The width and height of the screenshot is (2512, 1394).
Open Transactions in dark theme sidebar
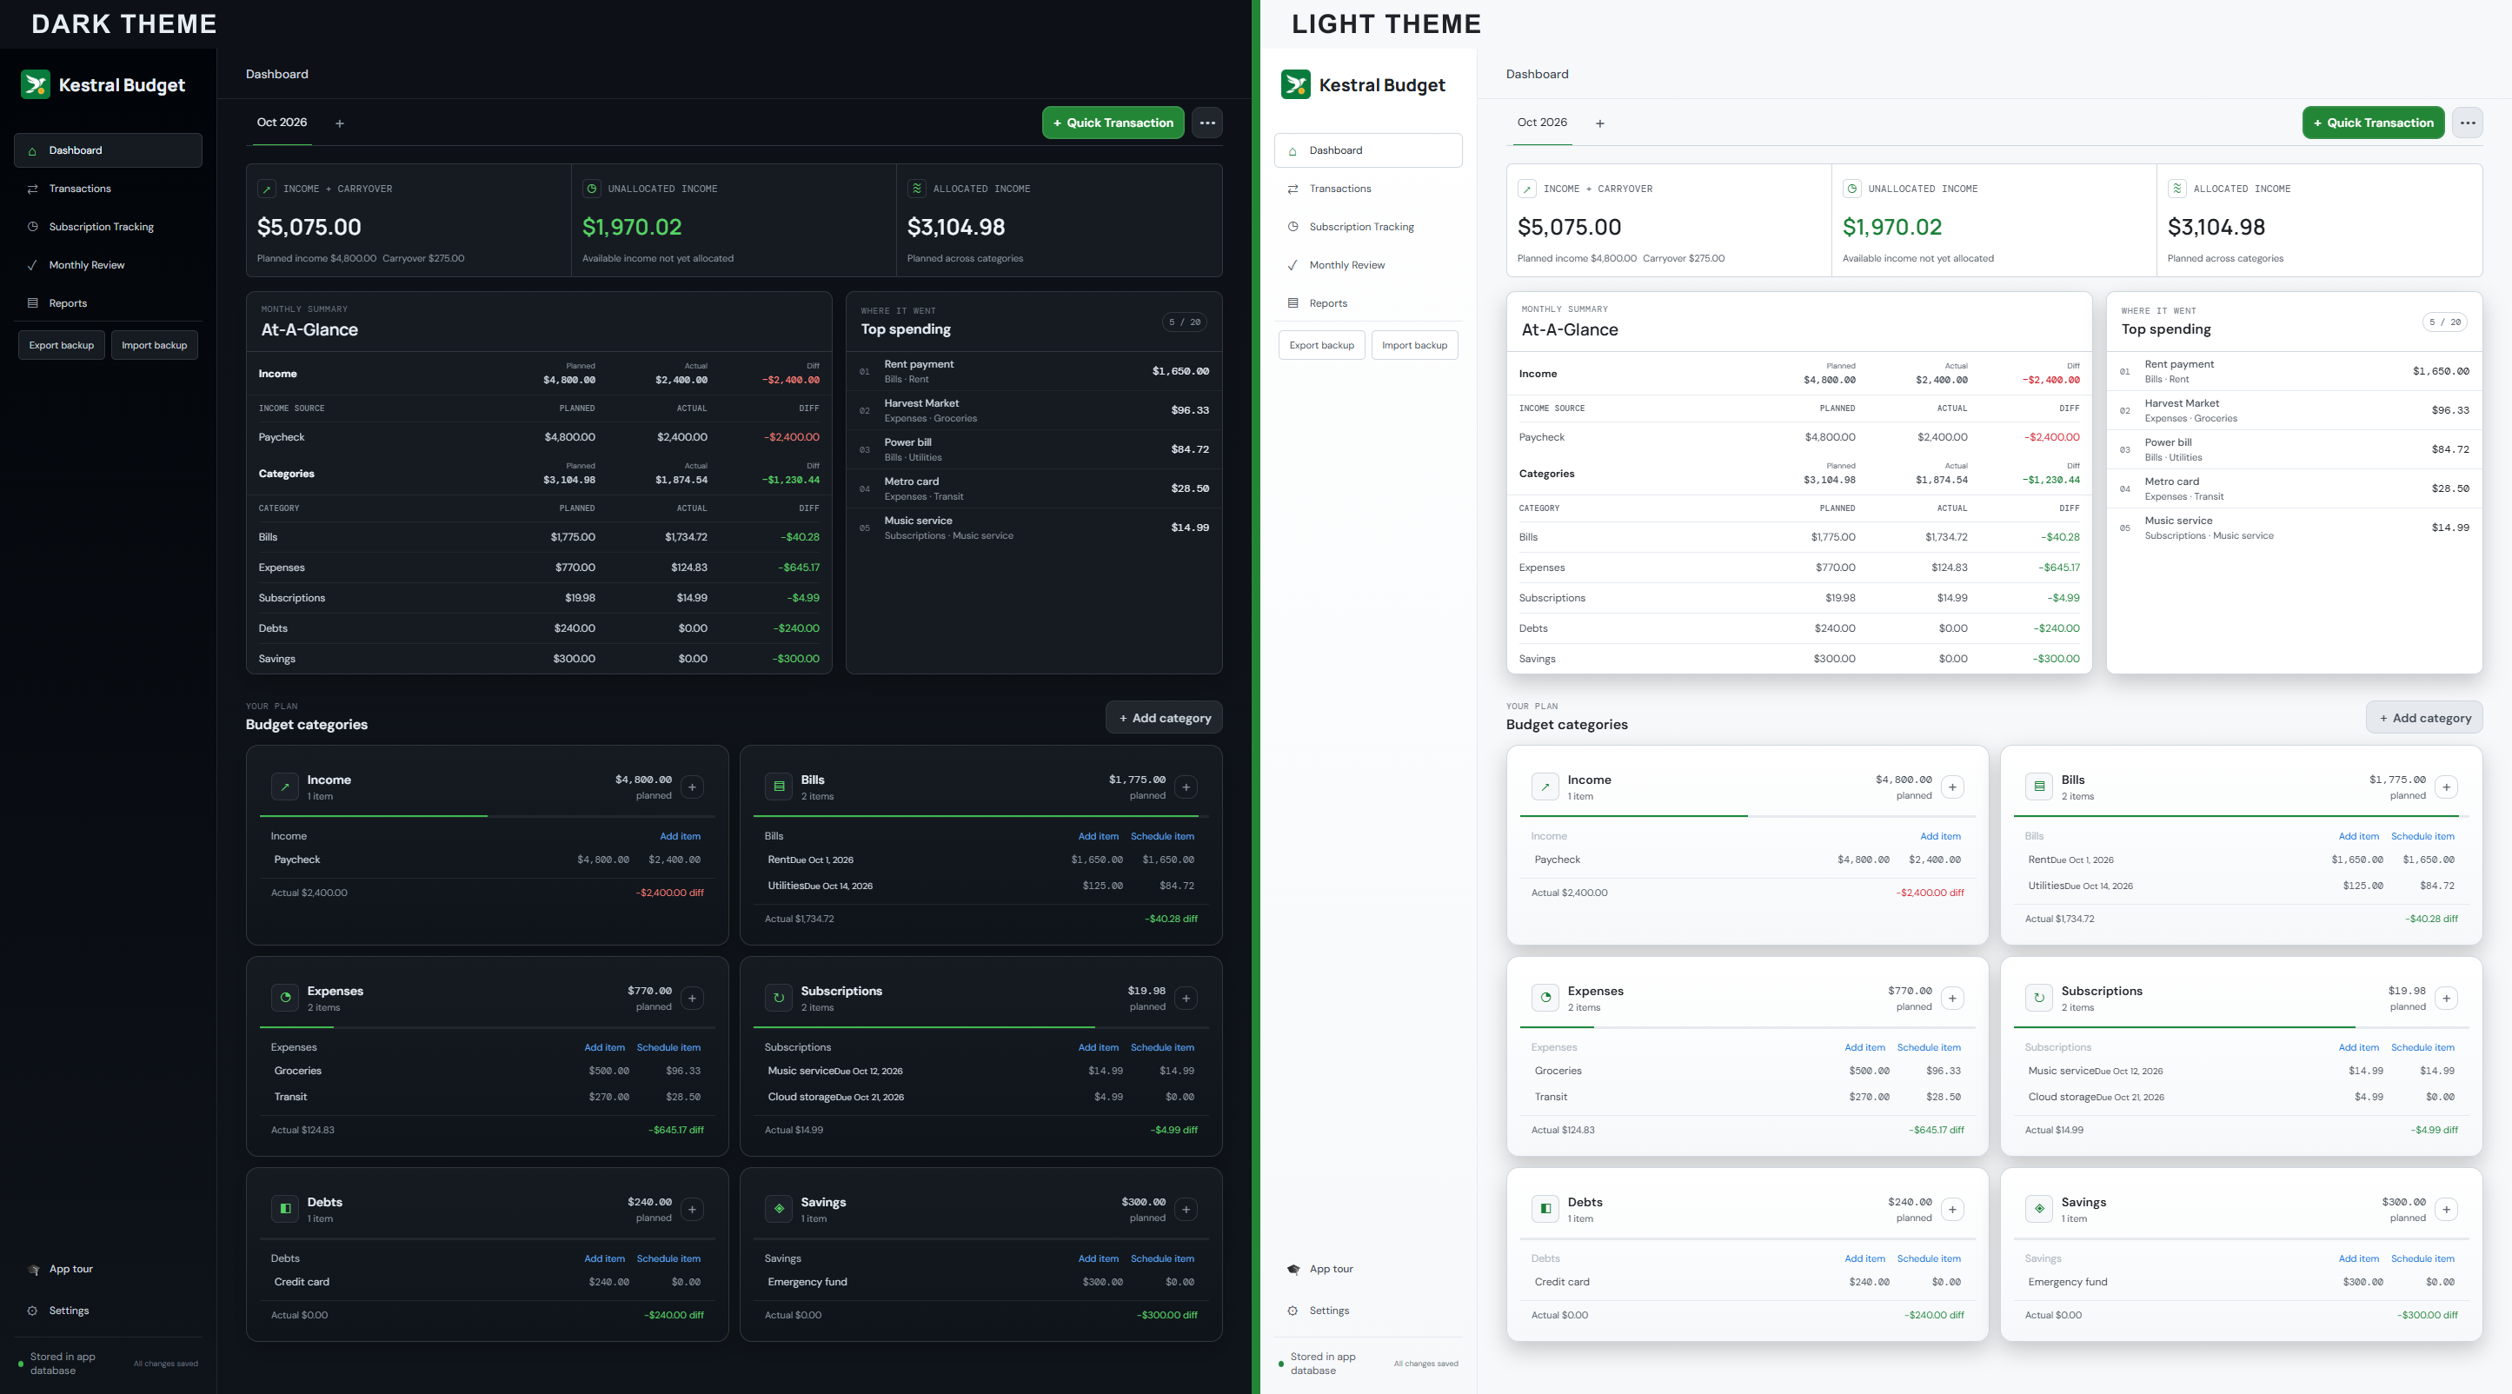point(109,188)
